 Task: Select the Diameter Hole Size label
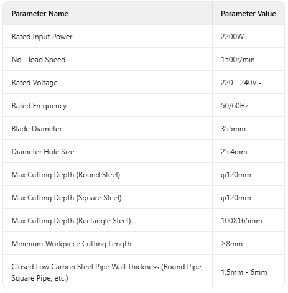(43, 152)
